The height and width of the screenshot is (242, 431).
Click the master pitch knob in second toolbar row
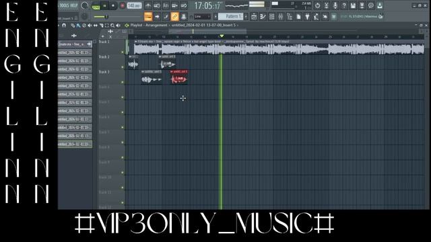click(84, 17)
